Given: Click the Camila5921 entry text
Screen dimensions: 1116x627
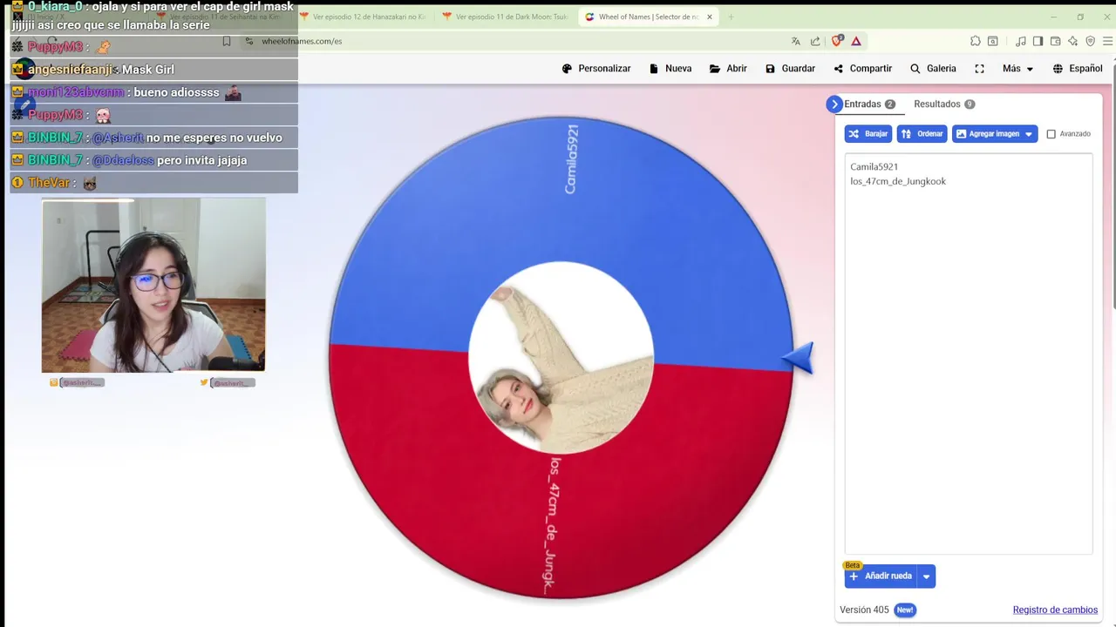Looking at the screenshot, I should tap(874, 166).
